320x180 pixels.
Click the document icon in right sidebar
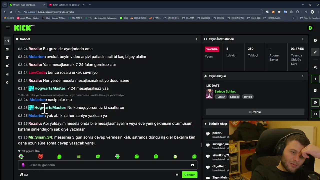[x=315, y=91]
